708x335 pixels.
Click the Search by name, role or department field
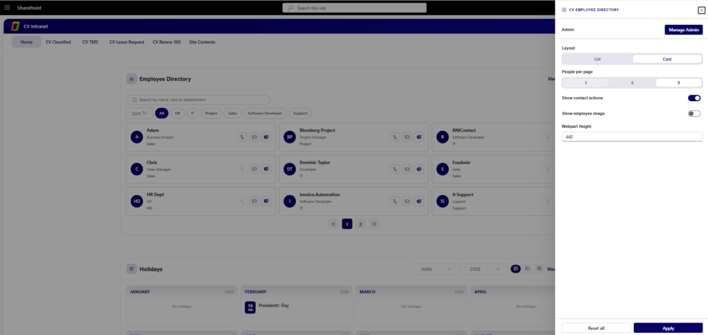point(198,100)
